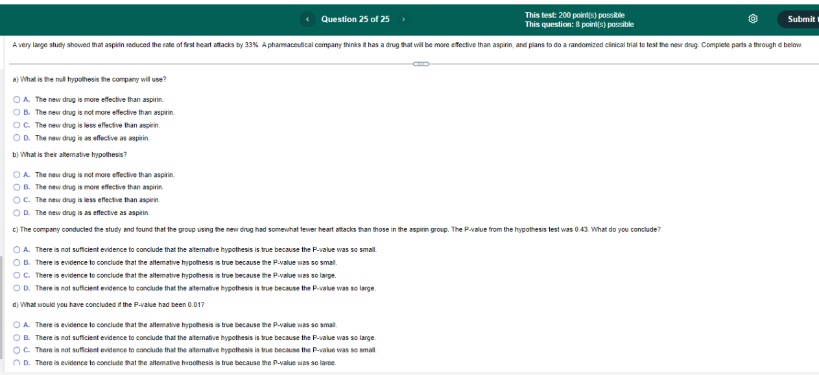Click the 'b) What is their alternative hypothesis?' prompt
This screenshot has width=819, height=375.
70,155
